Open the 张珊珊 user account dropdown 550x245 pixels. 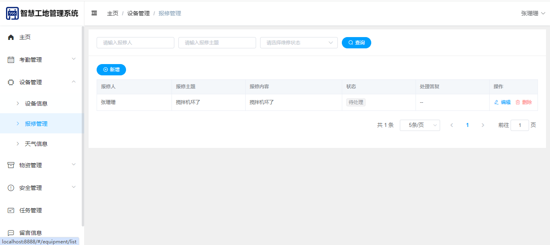click(x=533, y=13)
